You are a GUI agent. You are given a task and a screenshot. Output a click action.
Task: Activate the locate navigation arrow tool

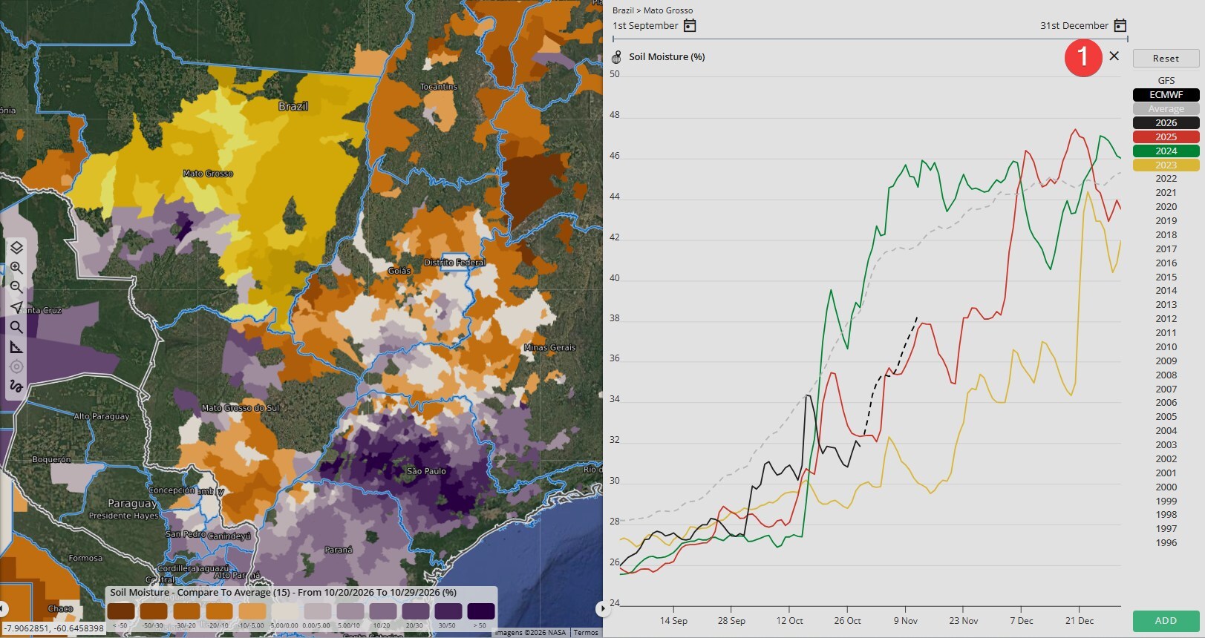pyautogui.click(x=16, y=307)
